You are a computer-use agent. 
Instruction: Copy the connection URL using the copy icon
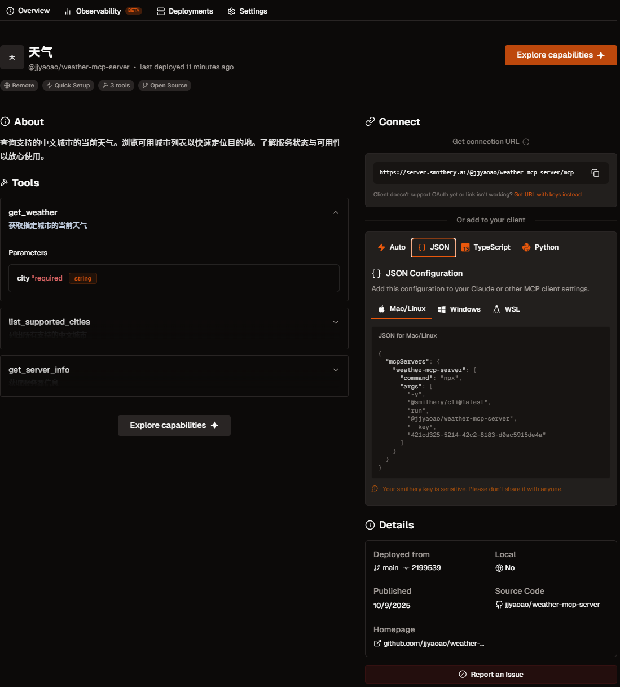595,173
